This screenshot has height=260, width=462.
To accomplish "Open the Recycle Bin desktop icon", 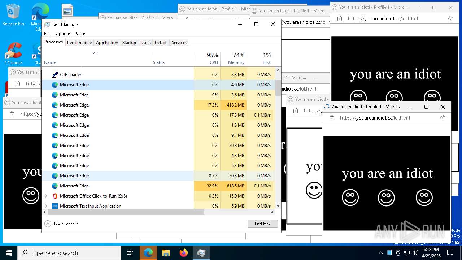I will (13, 15).
